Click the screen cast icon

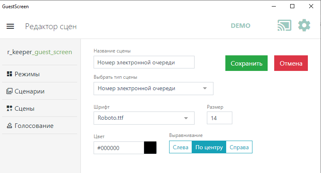coord(284,25)
